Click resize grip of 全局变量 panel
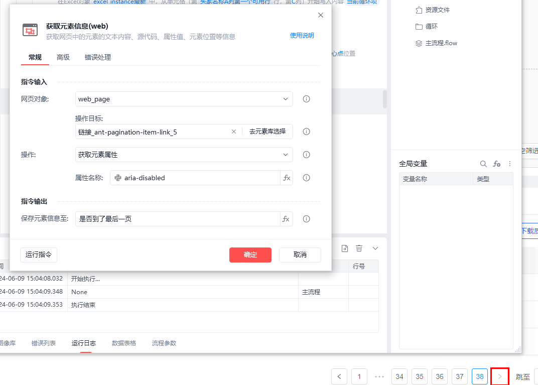538x385 pixels. coord(518,350)
